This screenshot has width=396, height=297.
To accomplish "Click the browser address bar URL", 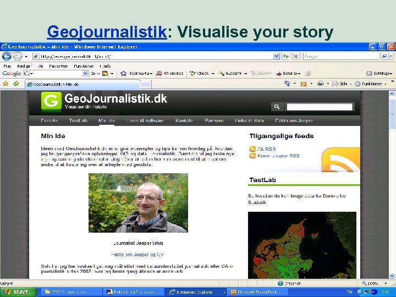I will pos(153,56).
